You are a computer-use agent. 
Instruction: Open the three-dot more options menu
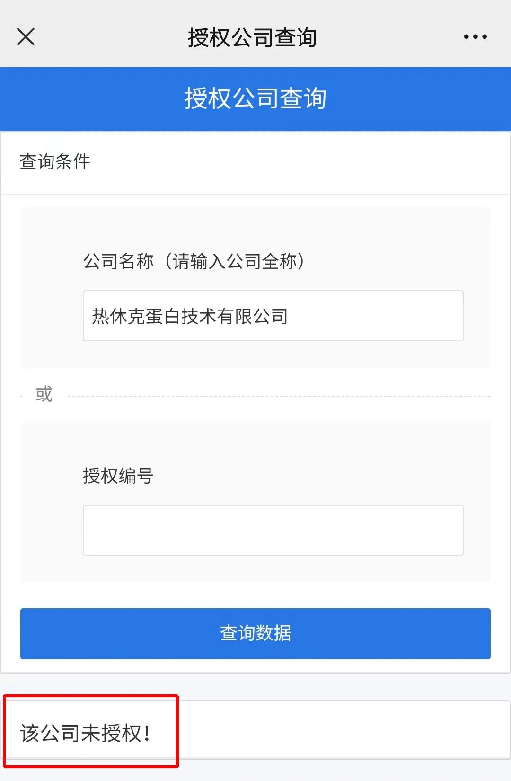[x=475, y=36]
